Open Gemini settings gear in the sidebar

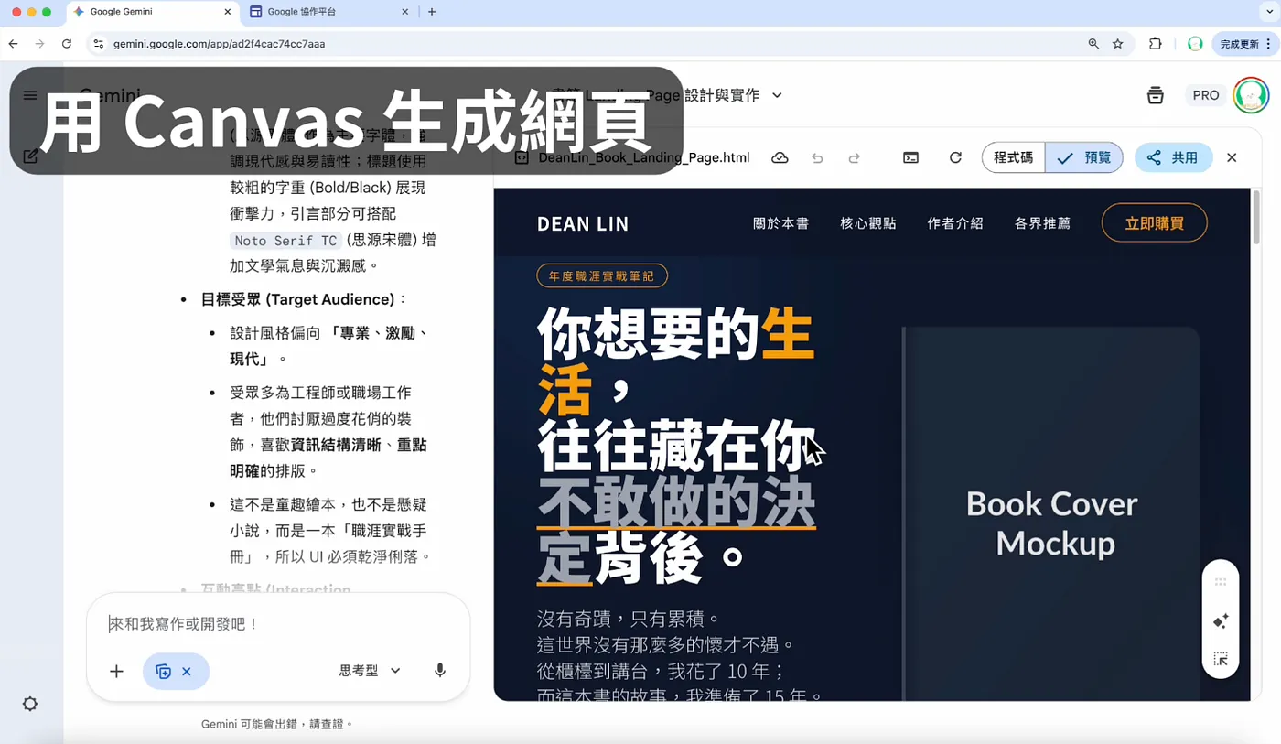pyautogui.click(x=30, y=704)
